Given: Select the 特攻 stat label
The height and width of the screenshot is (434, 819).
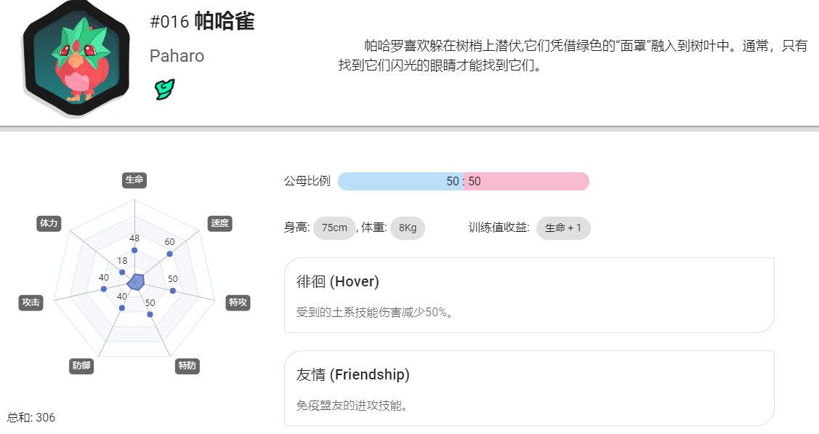Looking at the screenshot, I should coord(238,302).
